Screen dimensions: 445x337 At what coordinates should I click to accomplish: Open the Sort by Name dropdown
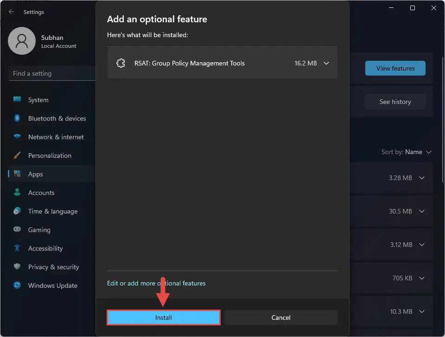[407, 152]
